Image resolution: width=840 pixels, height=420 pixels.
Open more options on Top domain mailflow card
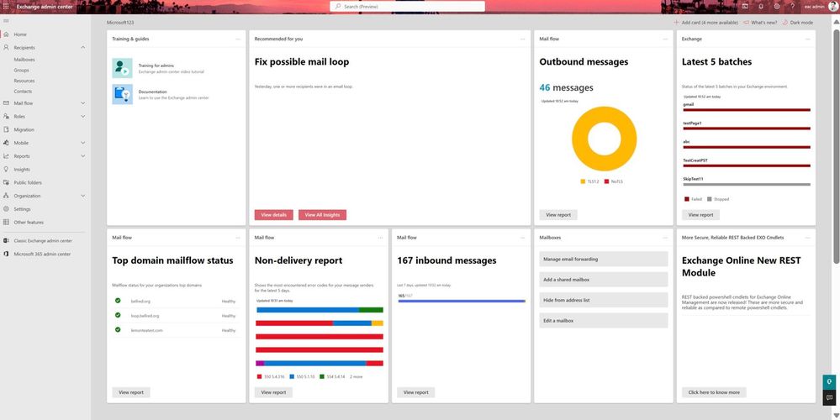pos(238,238)
